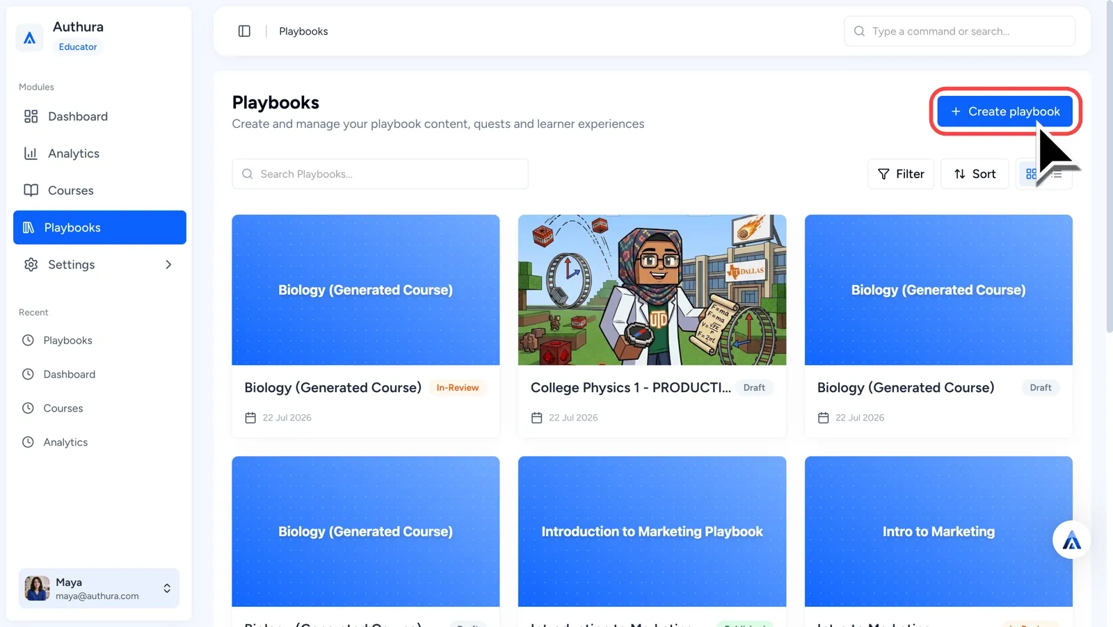
Task: Click the In-Review status badge
Action: pyautogui.click(x=458, y=388)
